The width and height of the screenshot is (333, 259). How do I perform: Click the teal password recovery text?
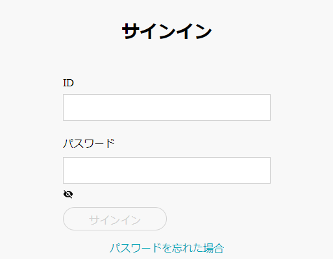point(167,248)
